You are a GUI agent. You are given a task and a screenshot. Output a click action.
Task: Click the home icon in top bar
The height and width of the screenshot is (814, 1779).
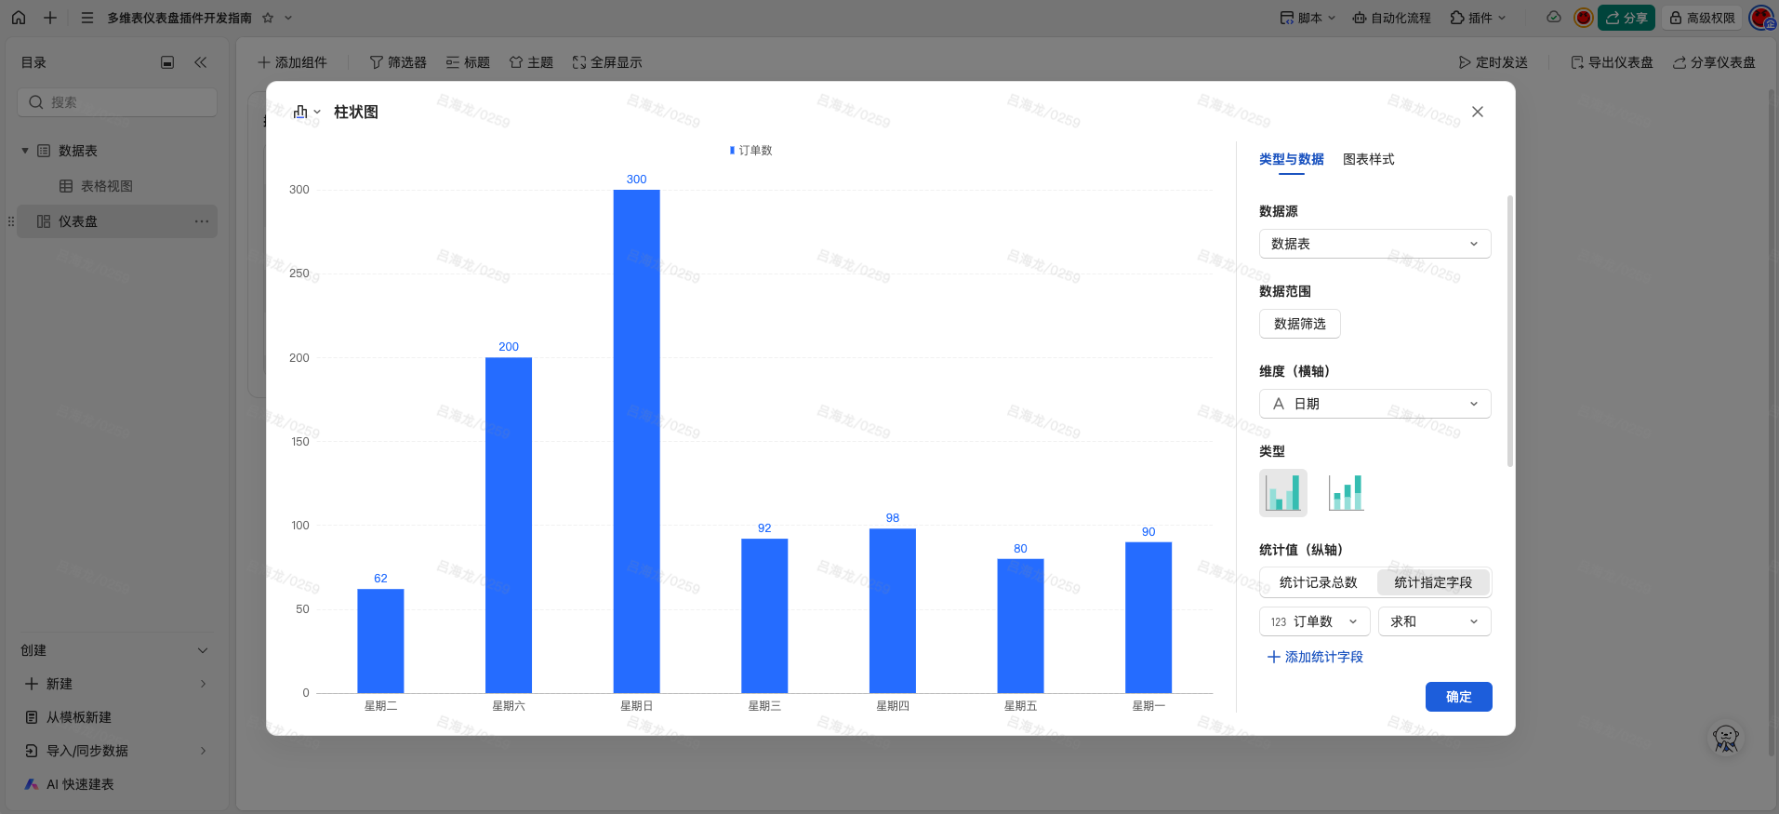[19, 18]
